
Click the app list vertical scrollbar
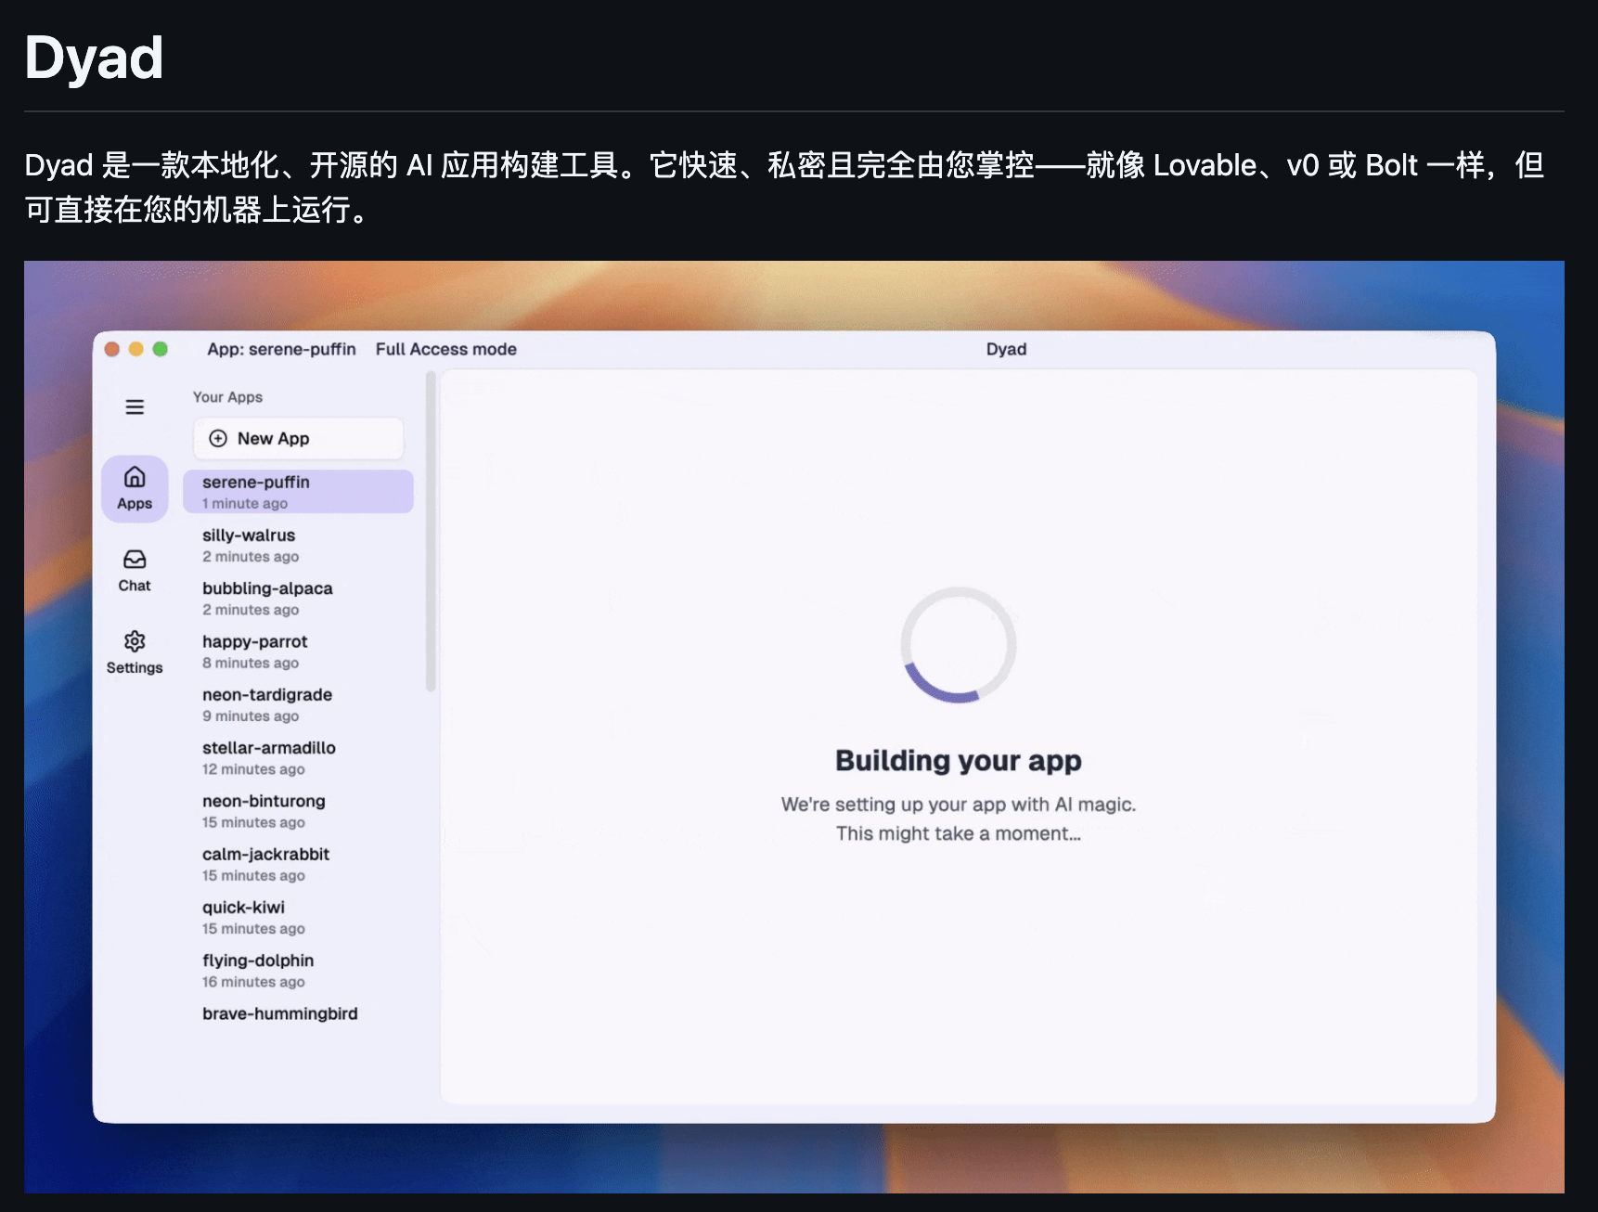[x=430, y=533]
